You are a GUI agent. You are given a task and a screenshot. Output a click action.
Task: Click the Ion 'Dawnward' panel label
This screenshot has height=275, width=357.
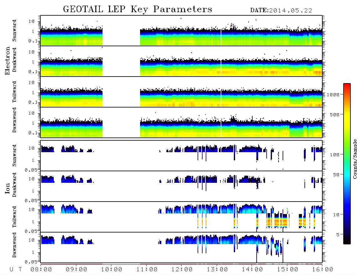click(x=14, y=245)
